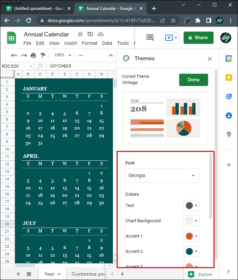Add a new sheet with plus button
This screenshot has width=238, height=280.
[x=18, y=274]
